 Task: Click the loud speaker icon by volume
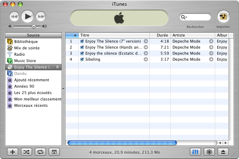coord(44,26)
